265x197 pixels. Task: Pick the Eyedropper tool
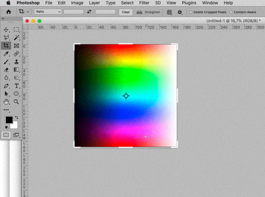tap(6, 54)
